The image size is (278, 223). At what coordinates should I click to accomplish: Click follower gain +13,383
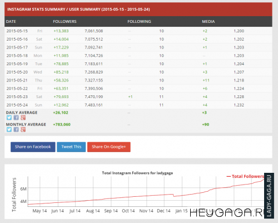(x=61, y=31)
